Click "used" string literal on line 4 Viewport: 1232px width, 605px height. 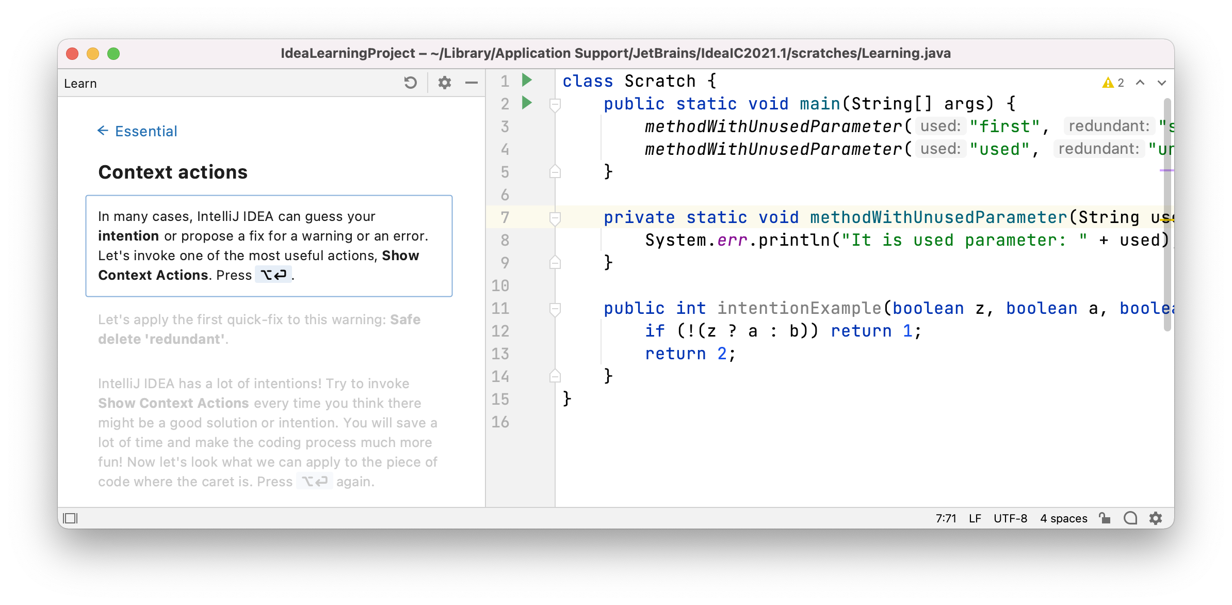(x=999, y=149)
